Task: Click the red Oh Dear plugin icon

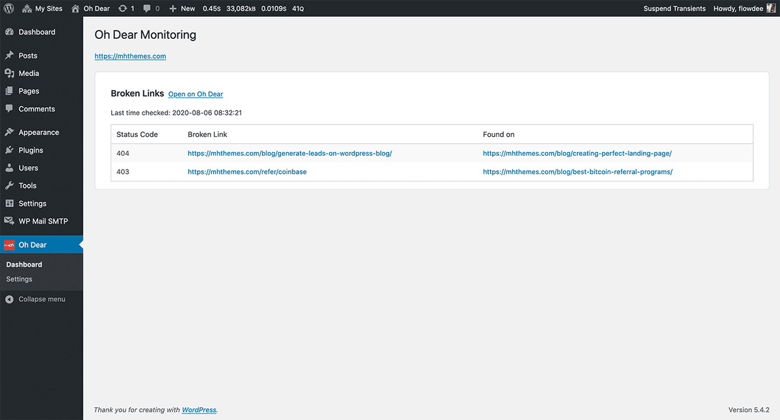Action: point(9,245)
